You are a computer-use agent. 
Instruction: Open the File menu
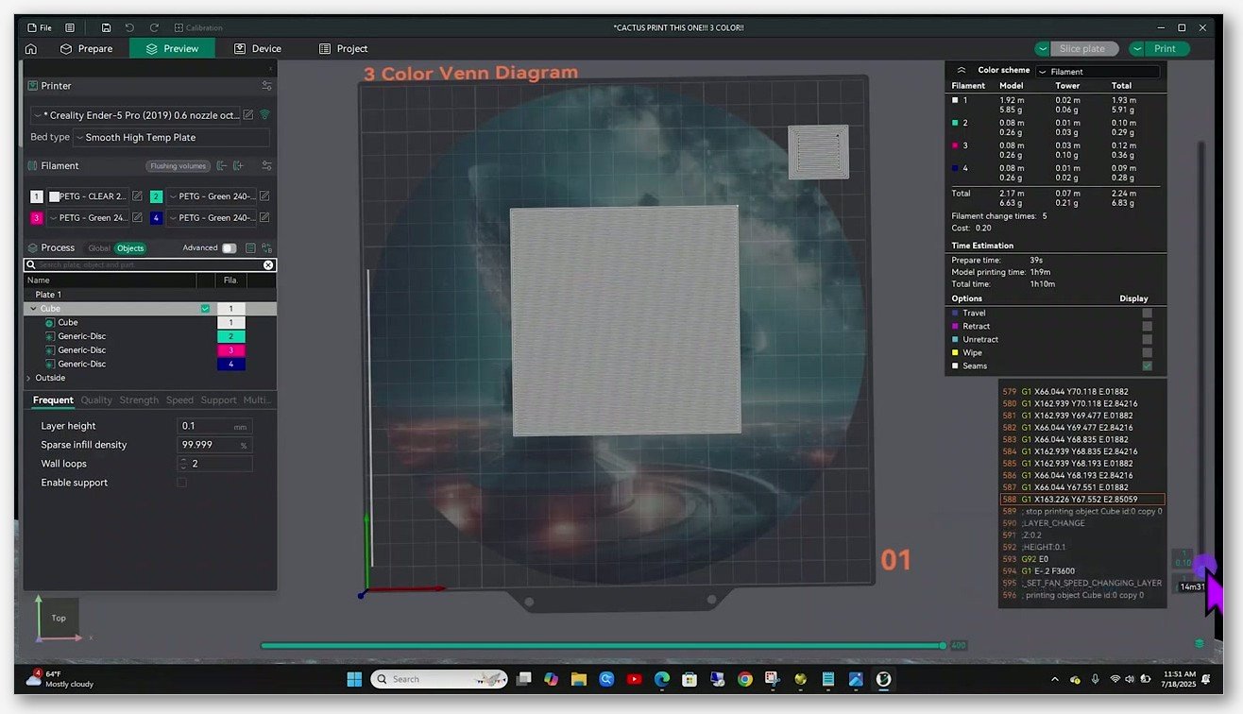40,28
